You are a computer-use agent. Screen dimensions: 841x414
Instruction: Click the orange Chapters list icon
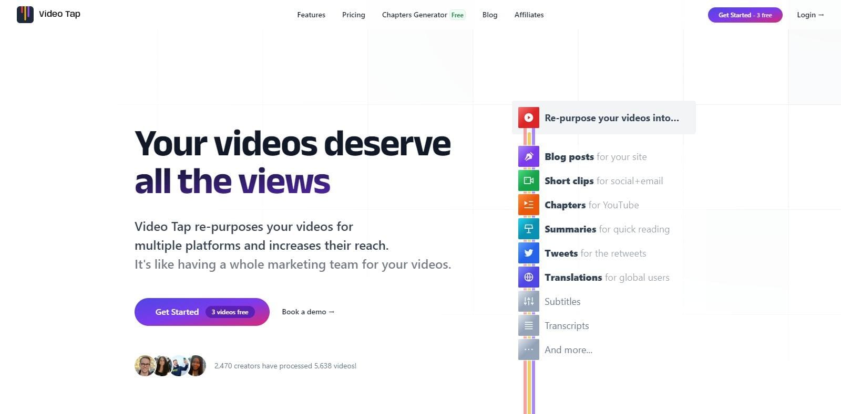[529, 205]
